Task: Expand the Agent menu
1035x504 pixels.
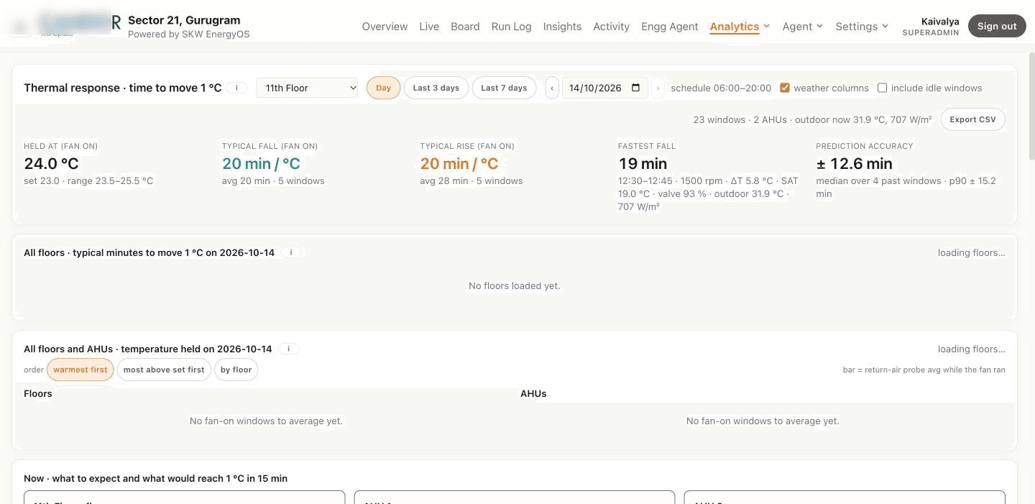Action: coord(802,27)
